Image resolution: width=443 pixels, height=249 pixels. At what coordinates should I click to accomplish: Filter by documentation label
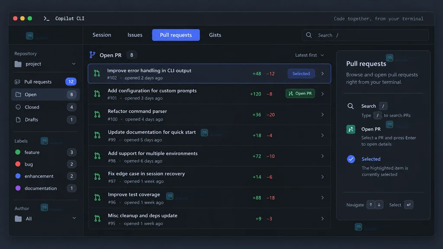pos(45,188)
